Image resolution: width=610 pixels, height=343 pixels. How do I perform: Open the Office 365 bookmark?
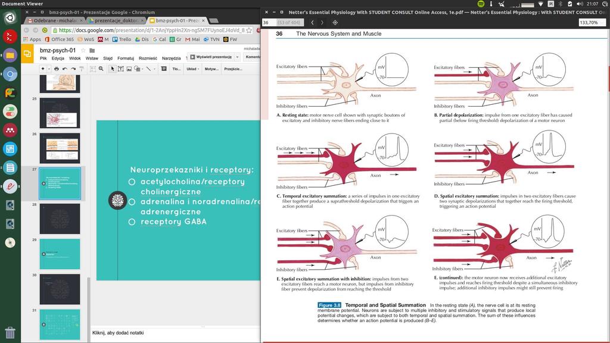(x=59, y=39)
